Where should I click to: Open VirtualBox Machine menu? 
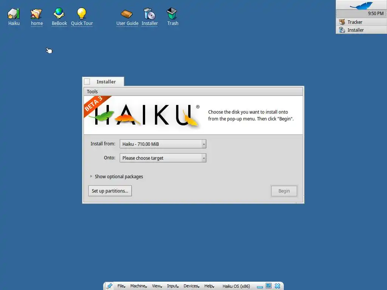138,286
